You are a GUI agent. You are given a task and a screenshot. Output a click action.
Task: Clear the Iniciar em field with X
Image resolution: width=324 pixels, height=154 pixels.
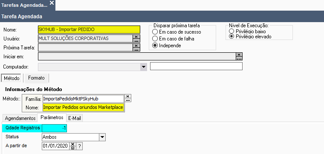tap(239, 54)
